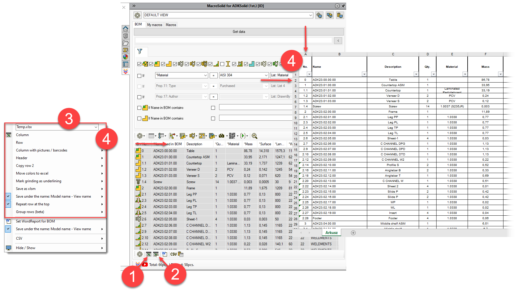Screen dimensions: 515x292
Task: Open MacroSolid settings gear in title bar
Action: click(337, 6)
